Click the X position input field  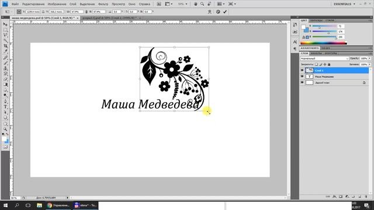click(x=33, y=12)
